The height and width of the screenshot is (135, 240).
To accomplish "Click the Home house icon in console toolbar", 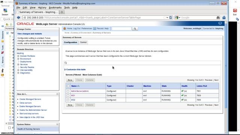I will 64,28.
